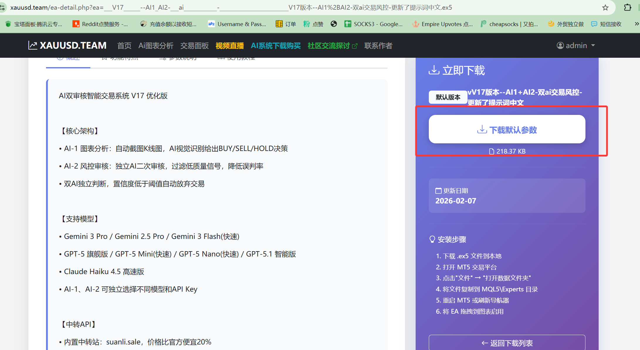Image resolution: width=640 pixels, height=350 pixels.
Task: Click the XAUUSD.TEAM logo
Action: (67, 45)
